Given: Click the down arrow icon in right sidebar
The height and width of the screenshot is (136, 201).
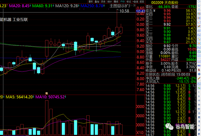Looking at the screenshot, I should click(x=199, y=10).
